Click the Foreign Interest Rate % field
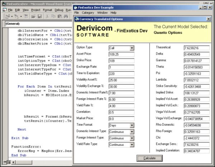215x167 pixels. pos(121,99)
